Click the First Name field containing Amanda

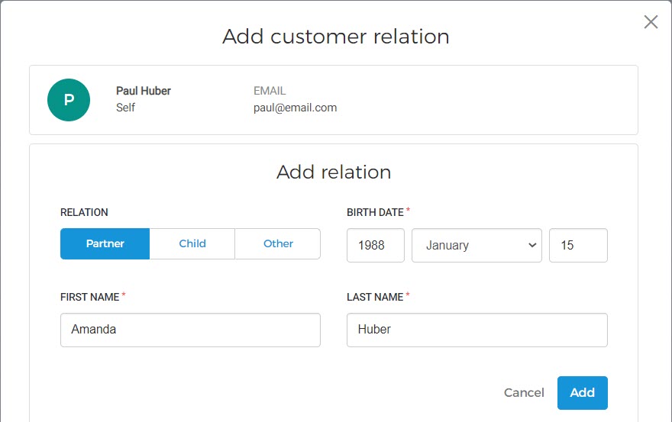(190, 330)
